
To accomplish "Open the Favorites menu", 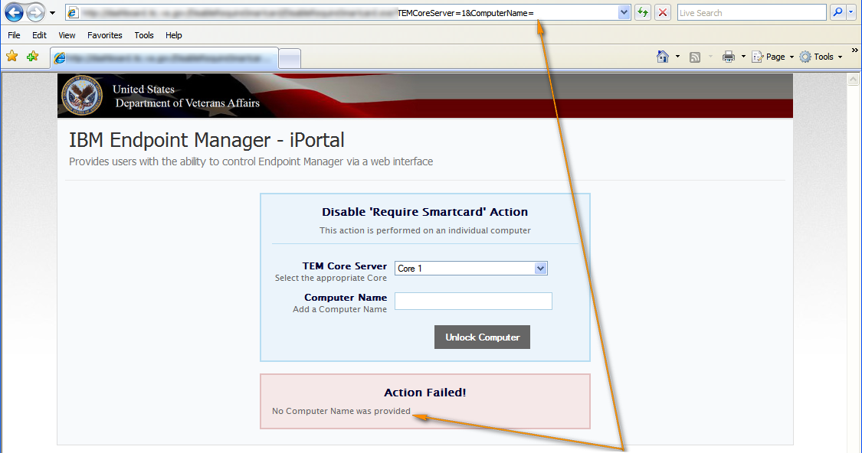I will (x=104, y=35).
